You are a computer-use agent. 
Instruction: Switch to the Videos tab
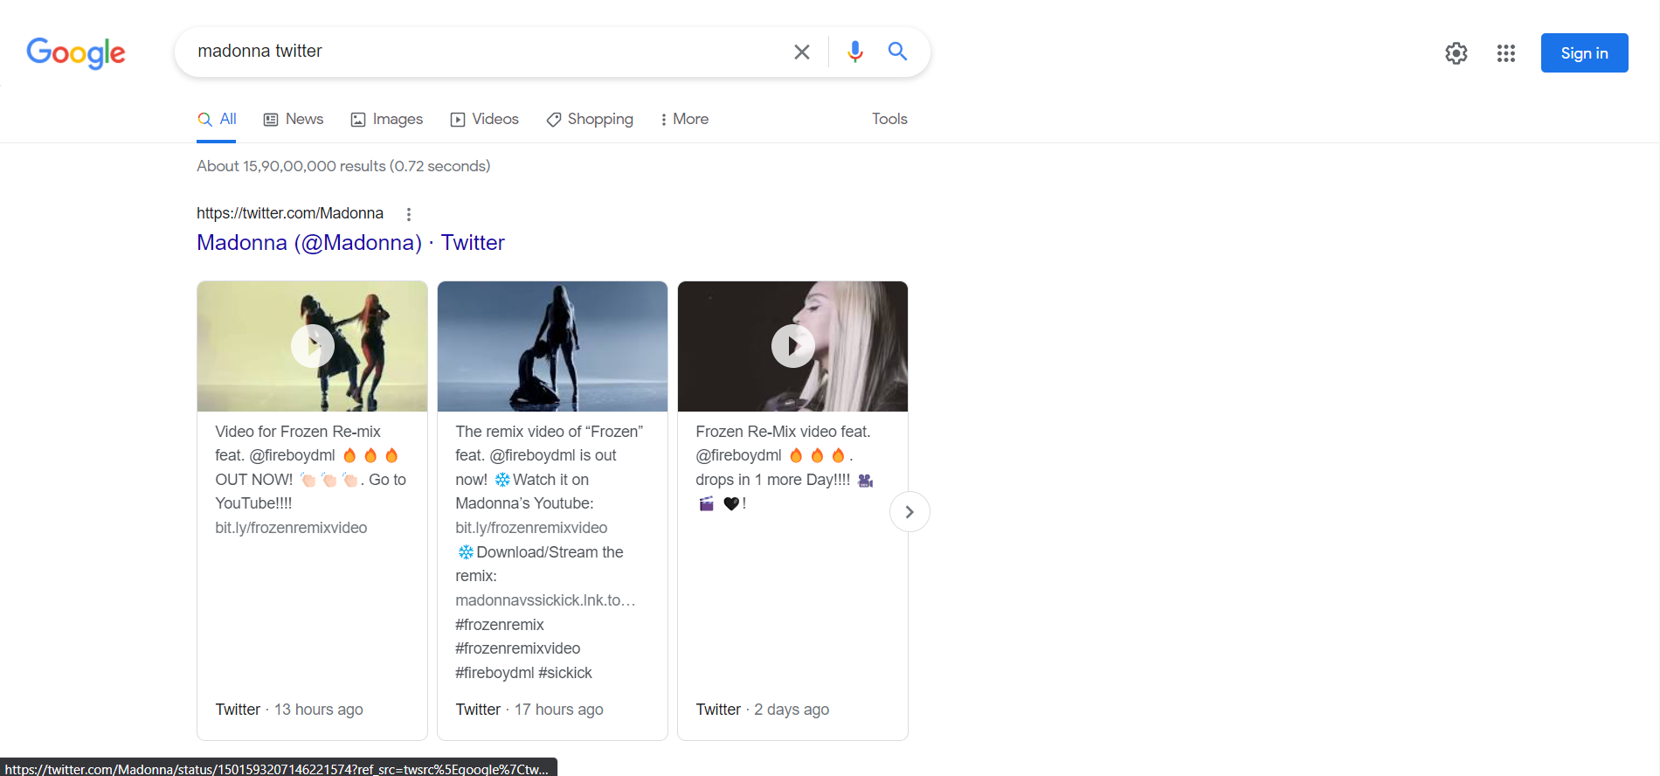pyautogui.click(x=485, y=120)
